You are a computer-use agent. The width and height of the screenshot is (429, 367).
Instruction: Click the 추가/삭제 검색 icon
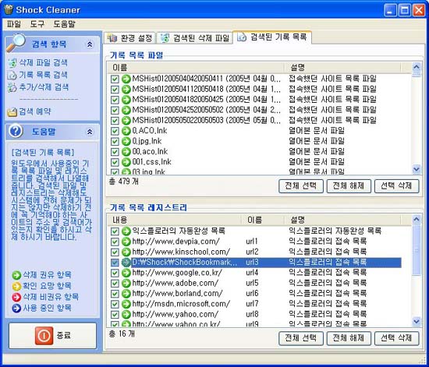click(12, 87)
